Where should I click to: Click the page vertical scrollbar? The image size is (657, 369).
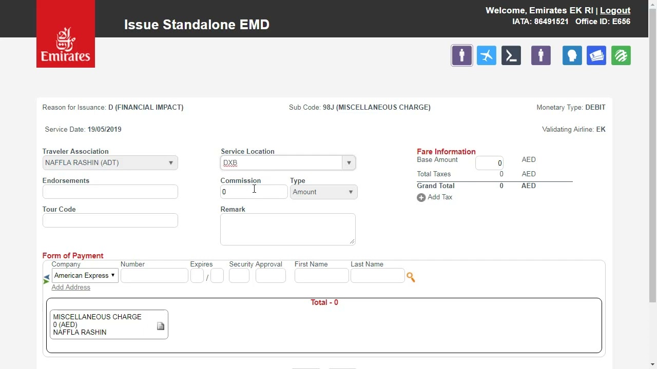652,154
